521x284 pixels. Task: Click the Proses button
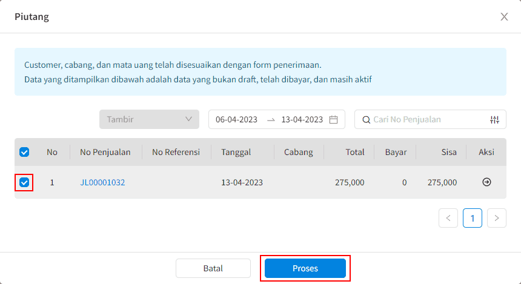pyautogui.click(x=305, y=268)
